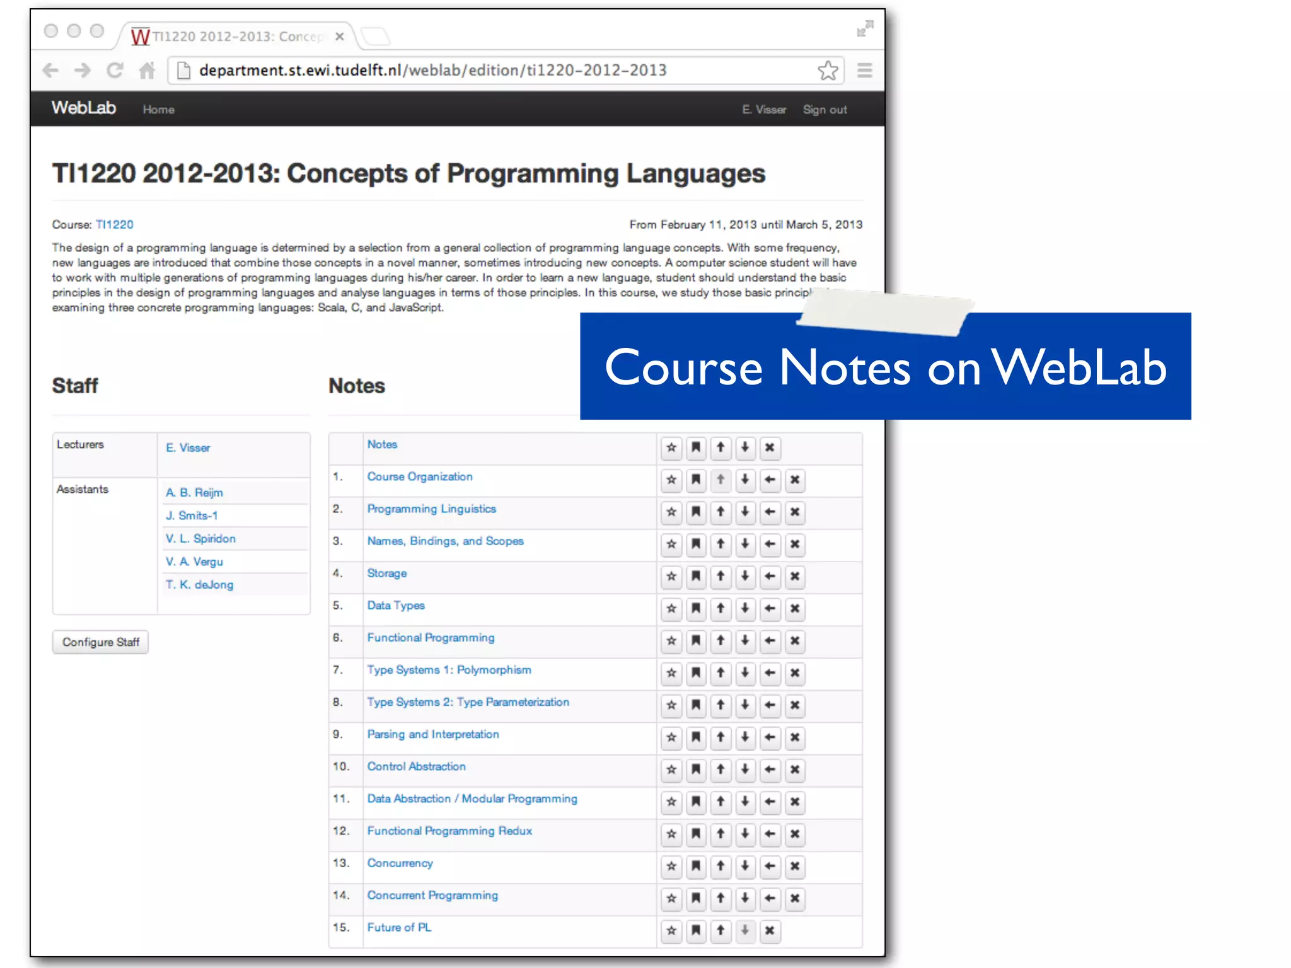Open the Course Organization note
Screen dimensions: 1291x968
(420, 476)
